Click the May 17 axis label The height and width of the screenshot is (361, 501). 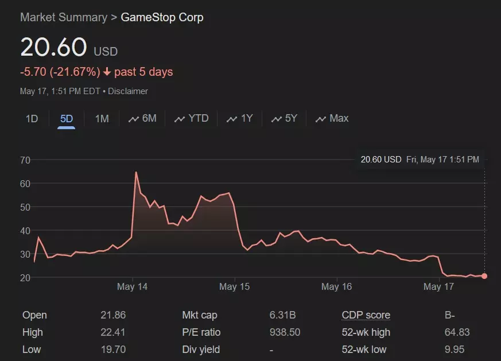[438, 286]
